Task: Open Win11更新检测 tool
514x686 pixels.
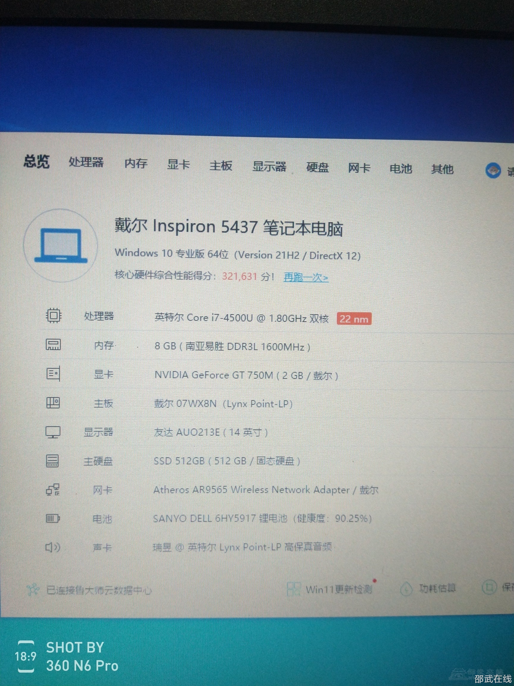Action: pyautogui.click(x=338, y=589)
